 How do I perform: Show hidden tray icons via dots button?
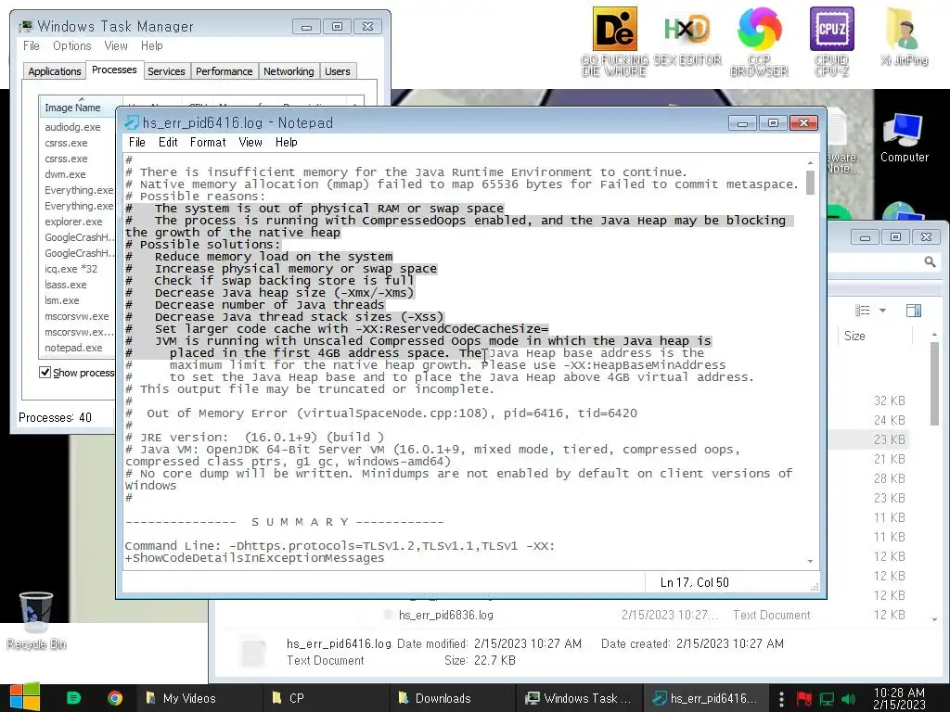(781, 699)
